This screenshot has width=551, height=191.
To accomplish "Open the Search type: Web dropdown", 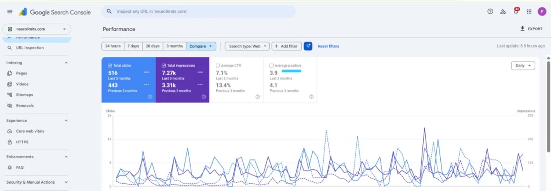I will 247,46.
